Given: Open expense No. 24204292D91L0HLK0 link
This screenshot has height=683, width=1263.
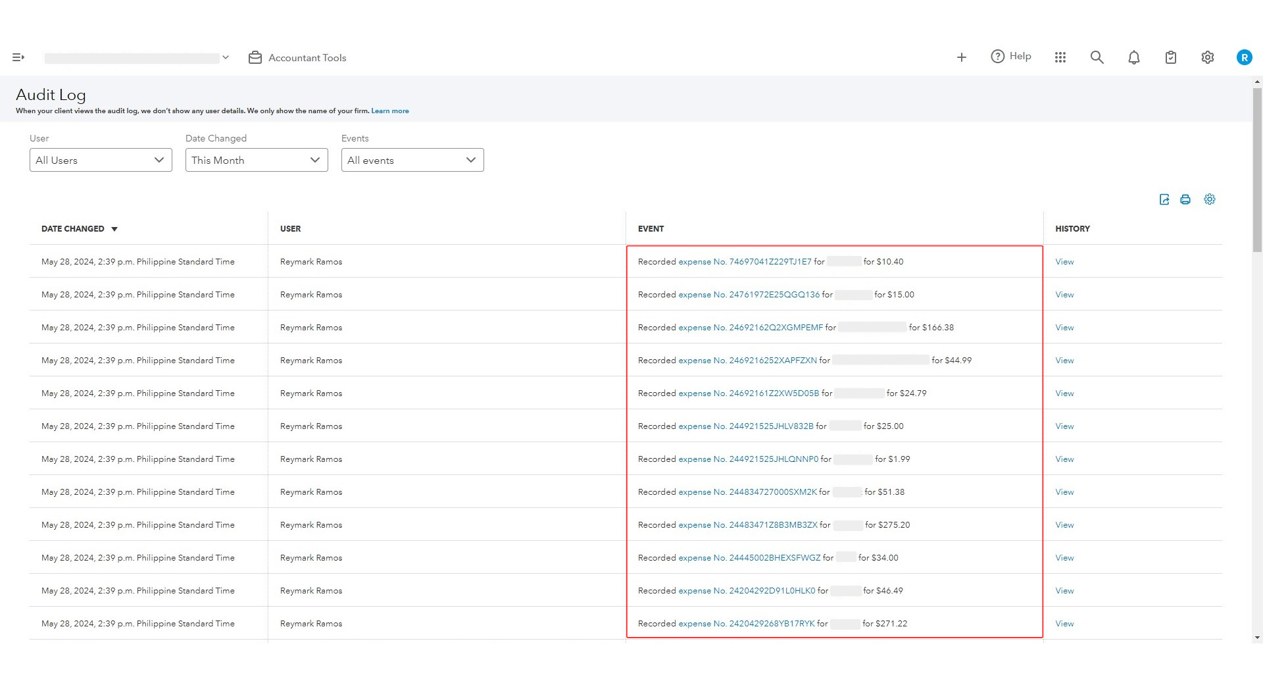Looking at the screenshot, I should [x=747, y=591].
